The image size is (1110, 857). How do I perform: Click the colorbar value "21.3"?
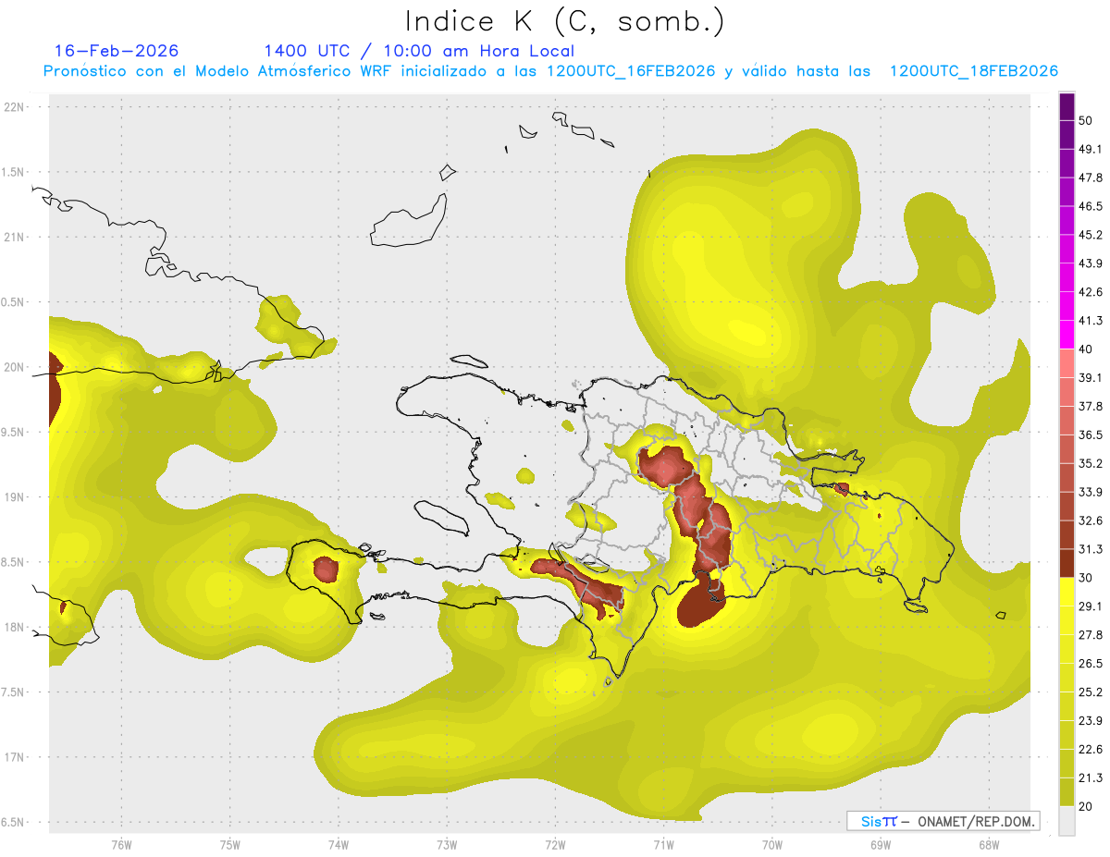pos(1091,777)
